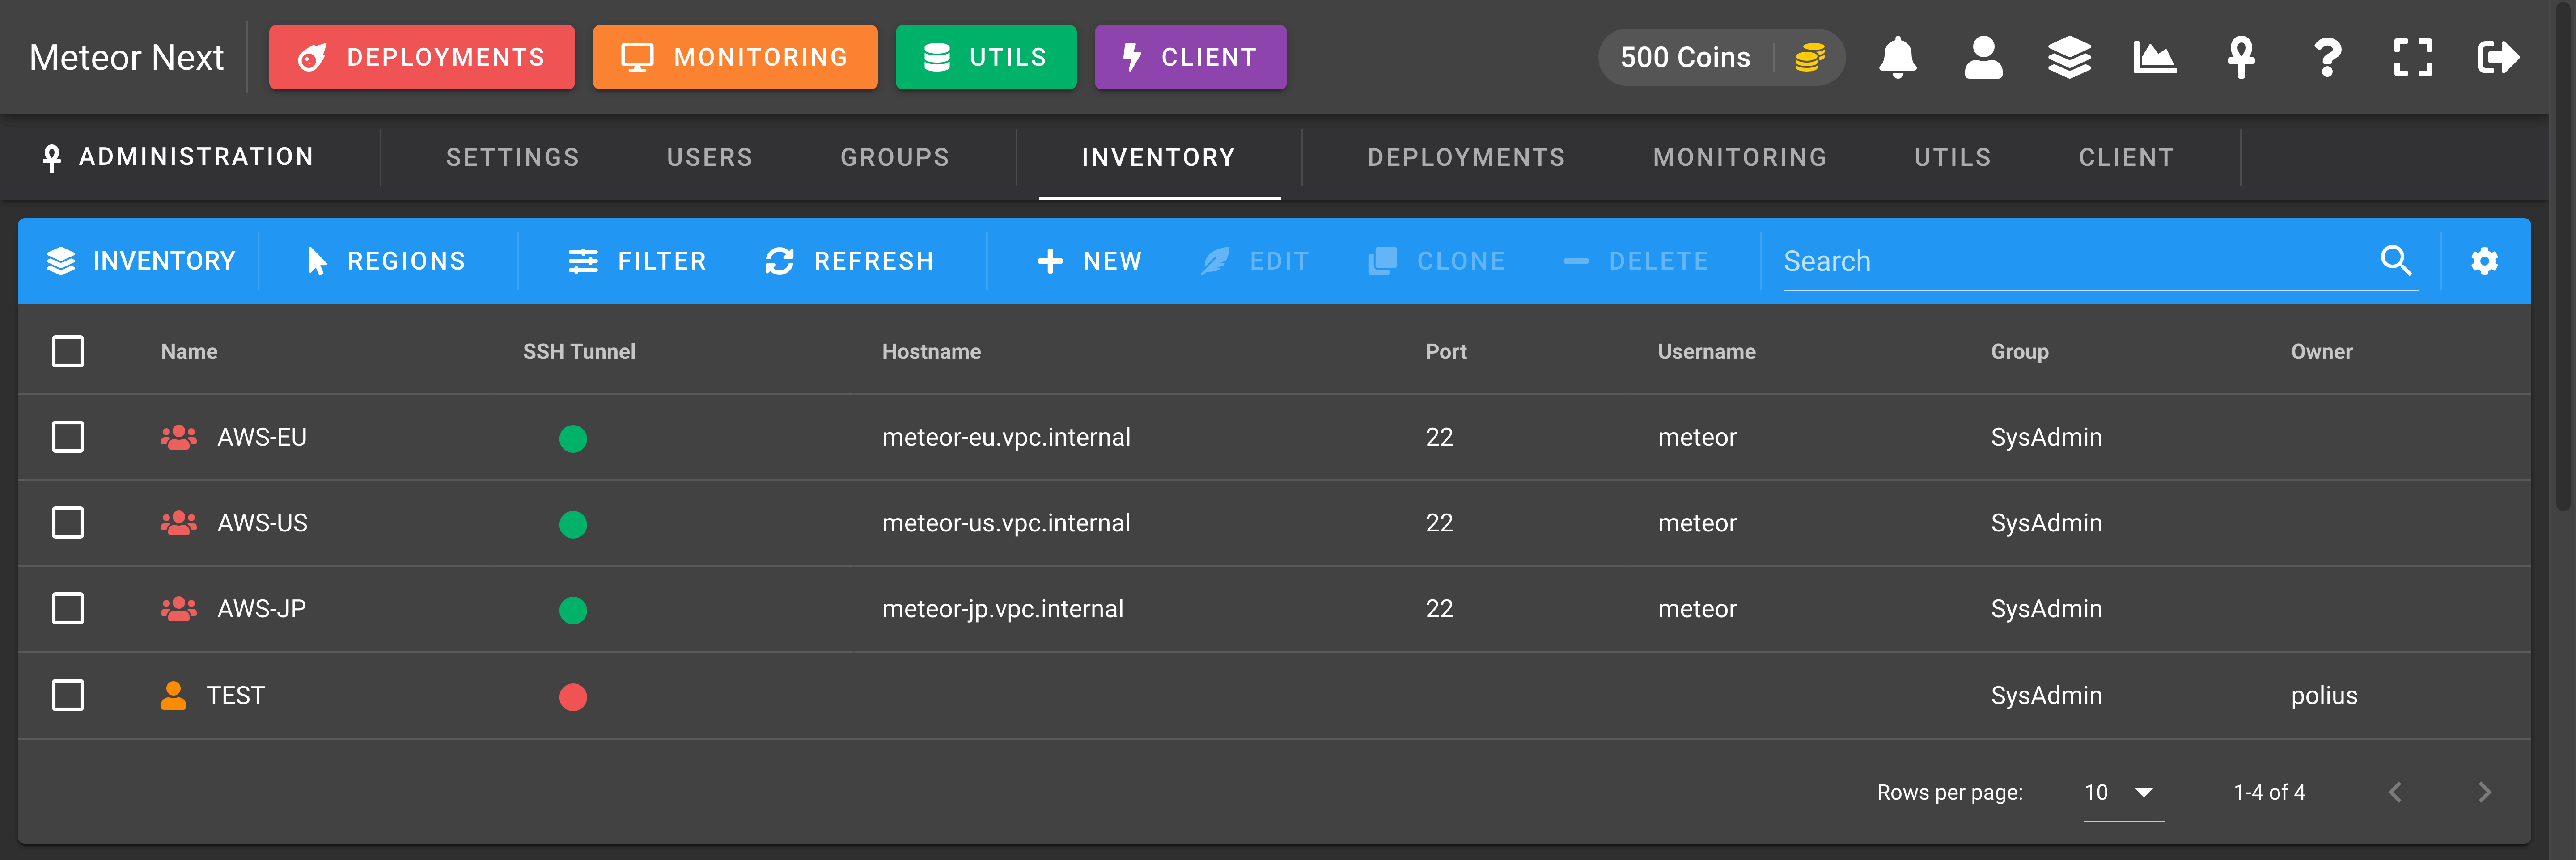
Task: Click the AWS-US shared group icon
Action: point(179,523)
